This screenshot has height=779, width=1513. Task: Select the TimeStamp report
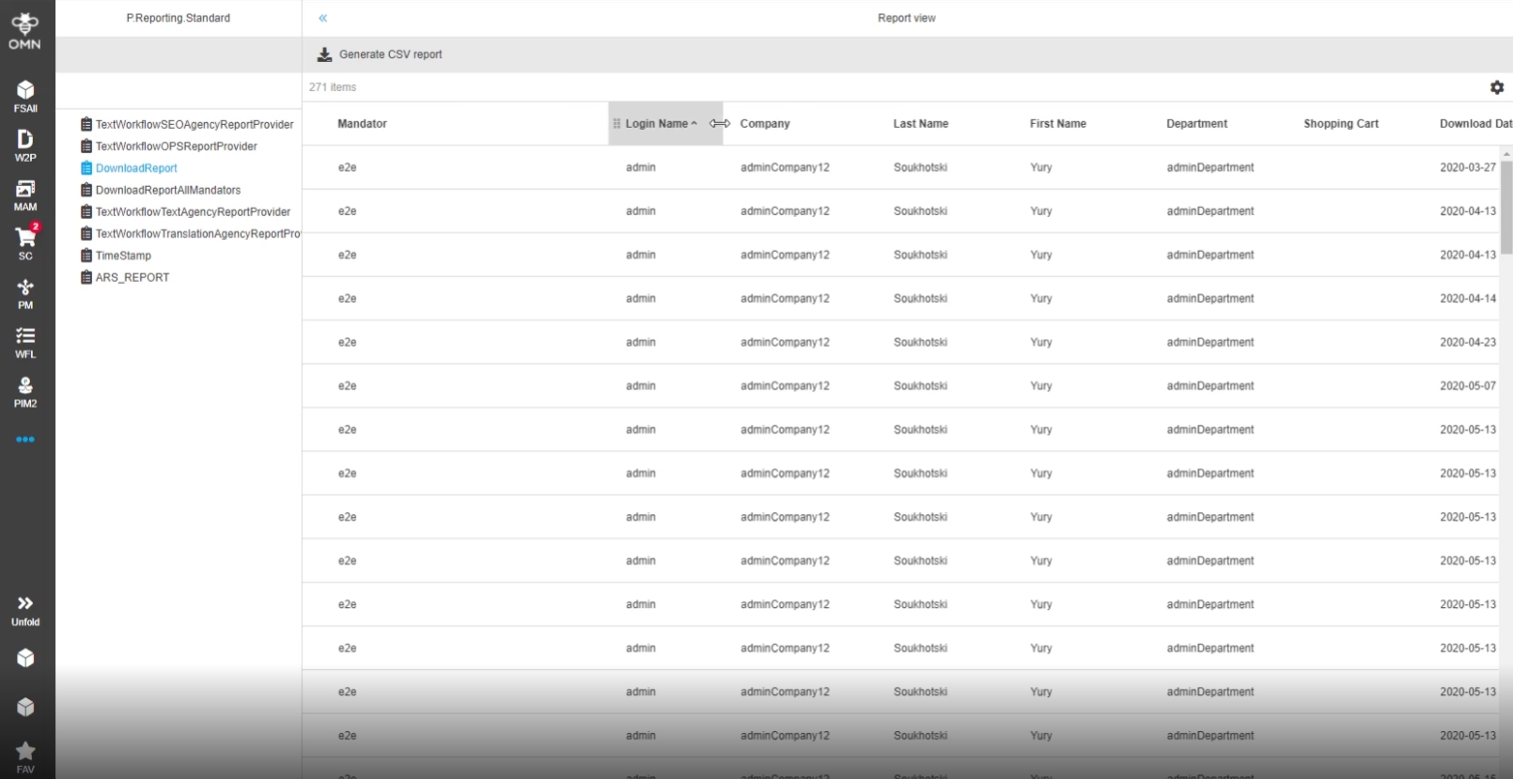122,256
